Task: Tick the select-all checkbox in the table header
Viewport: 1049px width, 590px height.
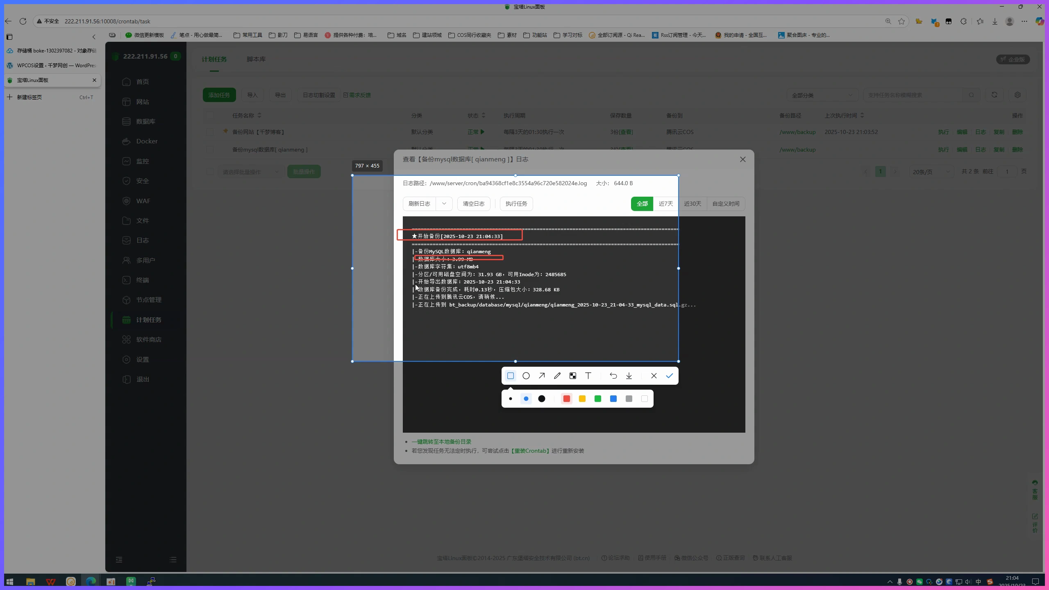Action: 210,116
